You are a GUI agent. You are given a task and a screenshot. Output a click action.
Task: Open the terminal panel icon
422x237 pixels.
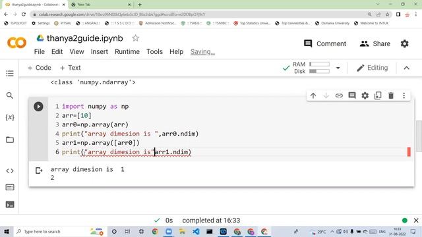(10, 205)
